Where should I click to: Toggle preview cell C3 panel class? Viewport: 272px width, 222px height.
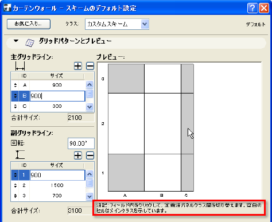[188, 79]
